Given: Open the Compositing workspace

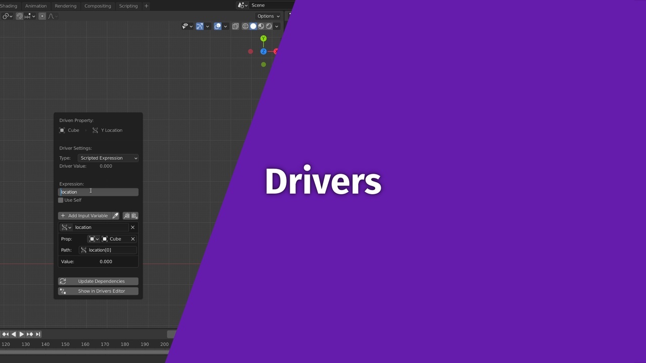Looking at the screenshot, I should pyautogui.click(x=97, y=6).
